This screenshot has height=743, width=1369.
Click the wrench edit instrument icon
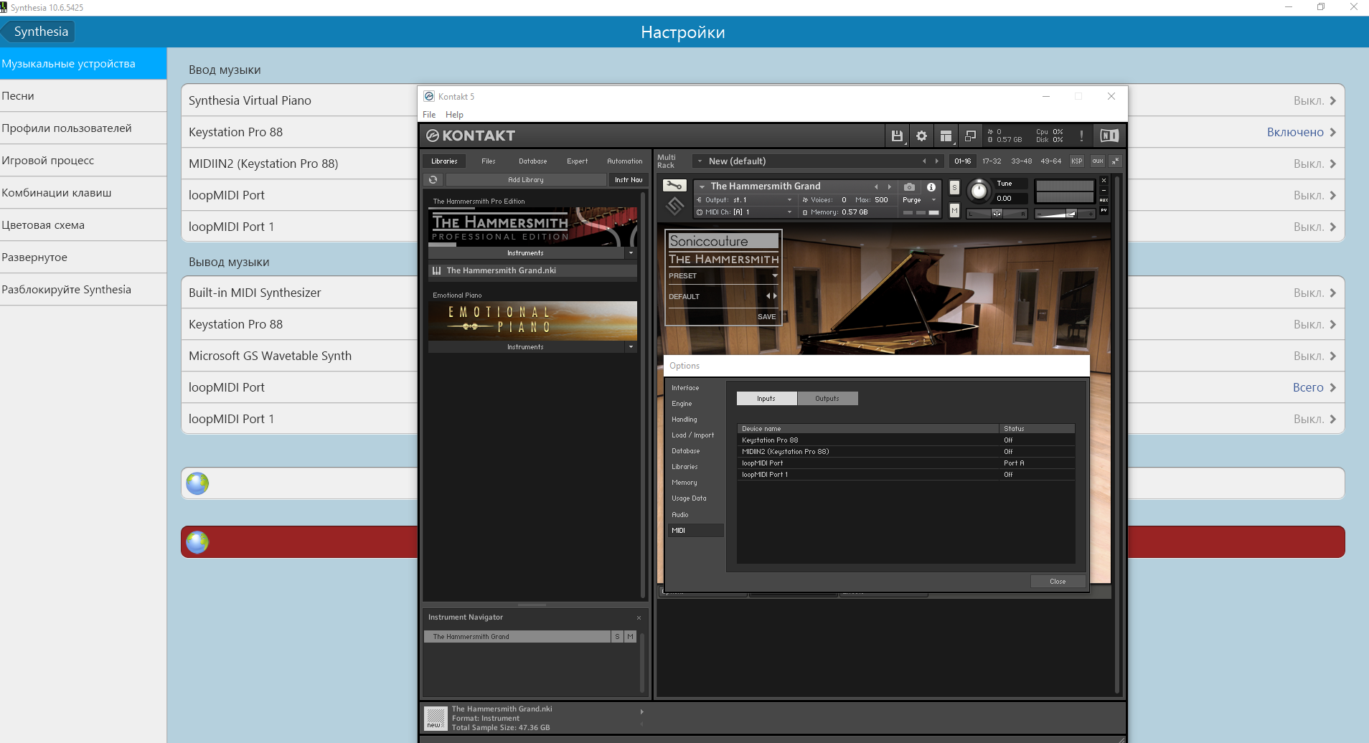(x=674, y=186)
